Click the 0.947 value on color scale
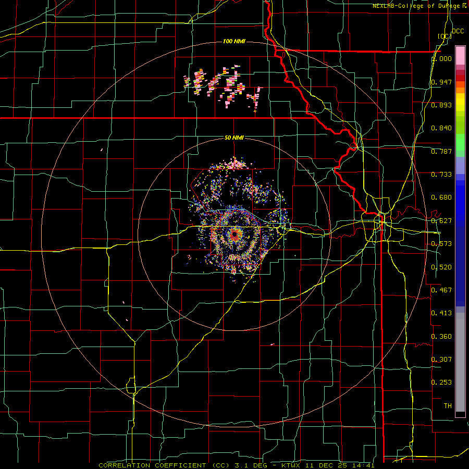Image resolution: width=469 pixels, height=469 pixels. (x=441, y=82)
